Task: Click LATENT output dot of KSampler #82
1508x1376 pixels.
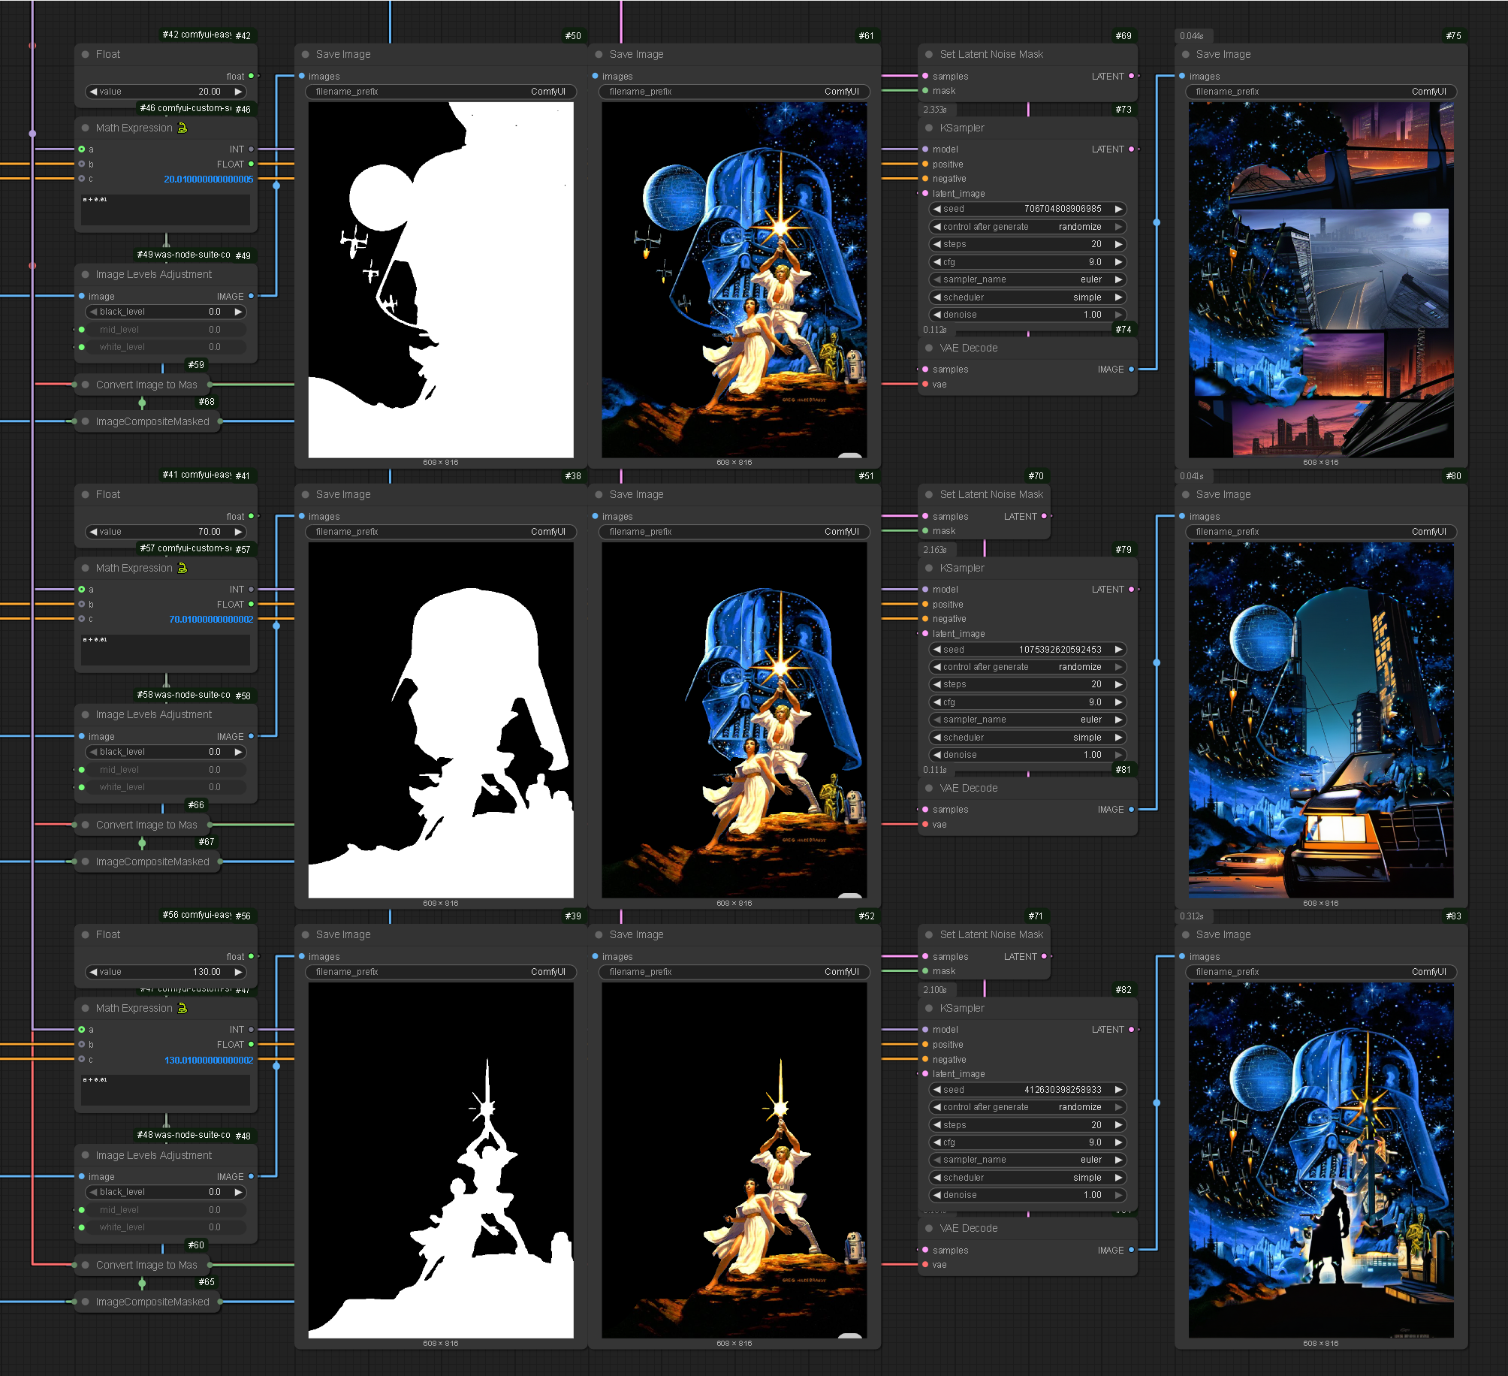Action: (x=1132, y=1030)
